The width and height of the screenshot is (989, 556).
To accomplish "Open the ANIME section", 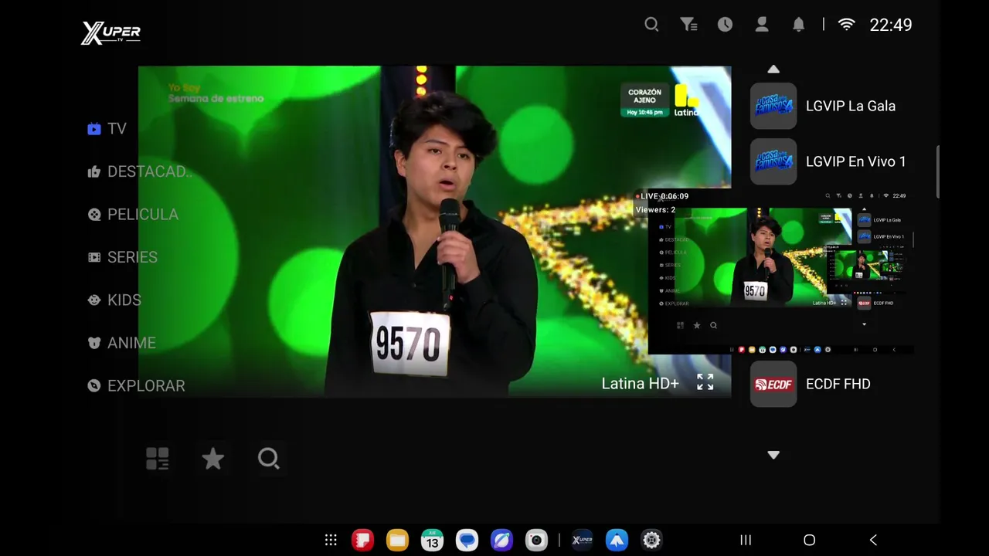I will (121, 343).
